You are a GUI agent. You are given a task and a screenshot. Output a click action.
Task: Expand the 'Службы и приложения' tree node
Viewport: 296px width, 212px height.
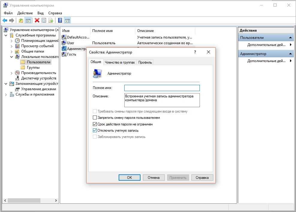click(6, 95)
